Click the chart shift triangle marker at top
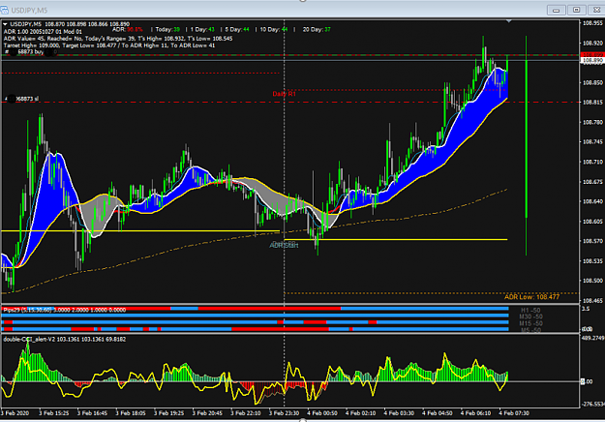605x422 pixels. (x=509, y=21)
